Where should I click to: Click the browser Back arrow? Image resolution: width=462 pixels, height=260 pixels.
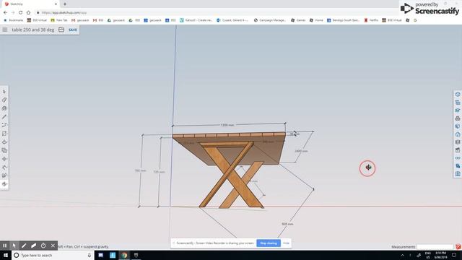pos(5,13)
